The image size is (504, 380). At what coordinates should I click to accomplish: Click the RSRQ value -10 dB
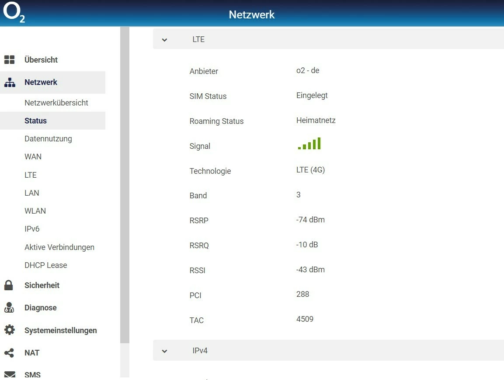click(307, 245)
